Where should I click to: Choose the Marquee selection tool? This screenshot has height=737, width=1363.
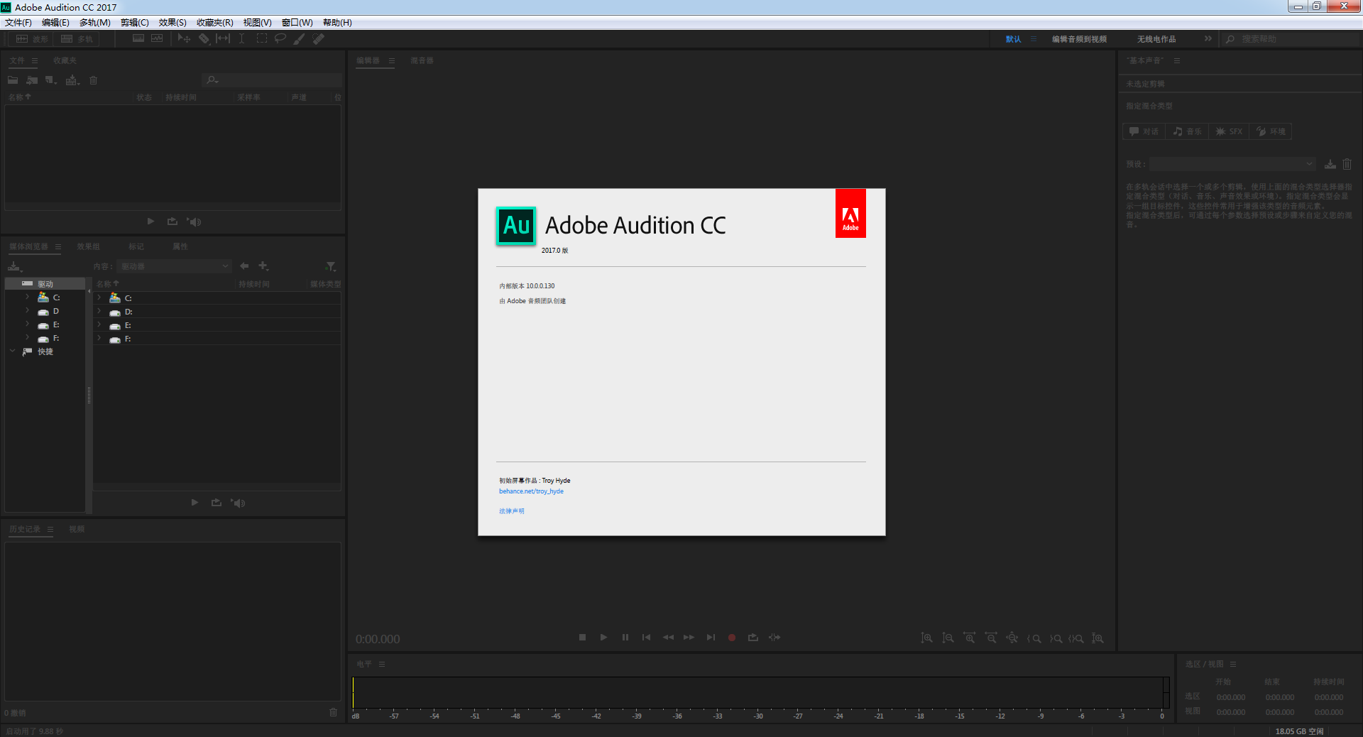pos(261,39)
